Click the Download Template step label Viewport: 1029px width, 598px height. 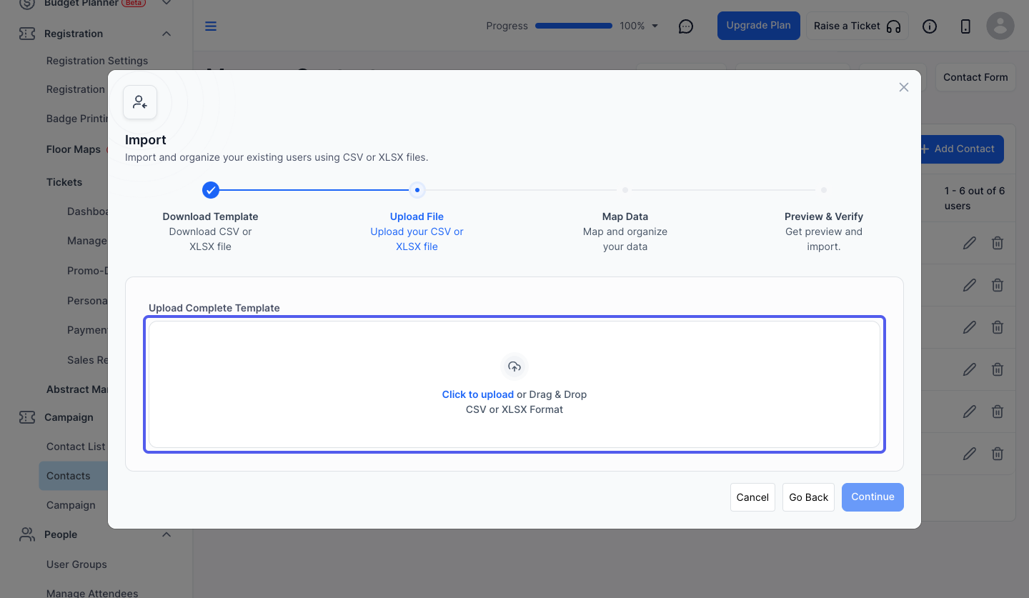click(210, 216)
